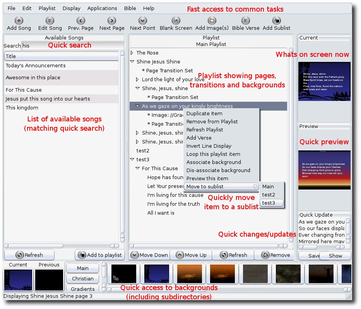Expand Lord the light of your love
361x309 pixels.
tap(137, 79)
